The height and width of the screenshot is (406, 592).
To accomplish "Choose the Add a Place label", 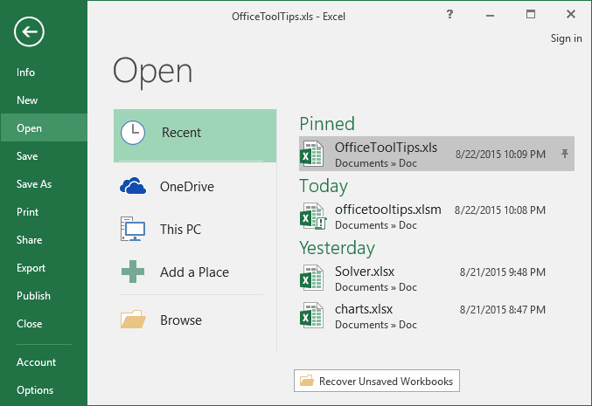I will (x=194, y=272).
